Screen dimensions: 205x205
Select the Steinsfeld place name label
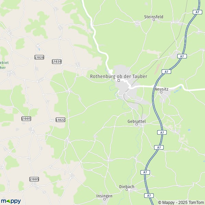click(154, 17)
